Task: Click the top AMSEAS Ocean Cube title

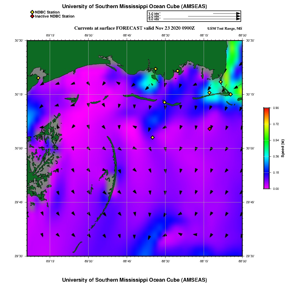Action: pyautogui.click(x=135, y=6)
